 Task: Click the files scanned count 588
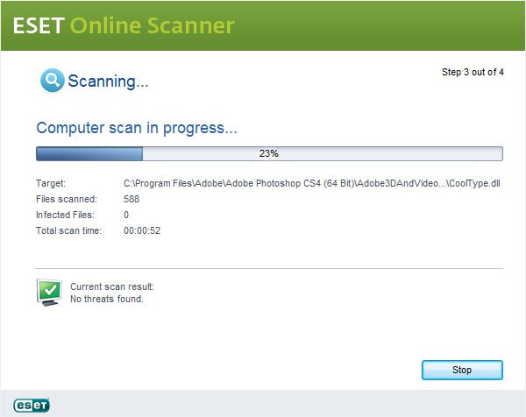(131, 199)
